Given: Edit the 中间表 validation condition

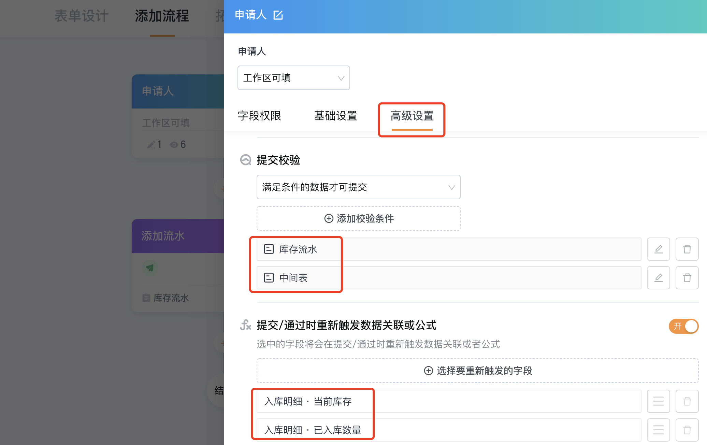Looking at the screenshot, I should [659, 278].
